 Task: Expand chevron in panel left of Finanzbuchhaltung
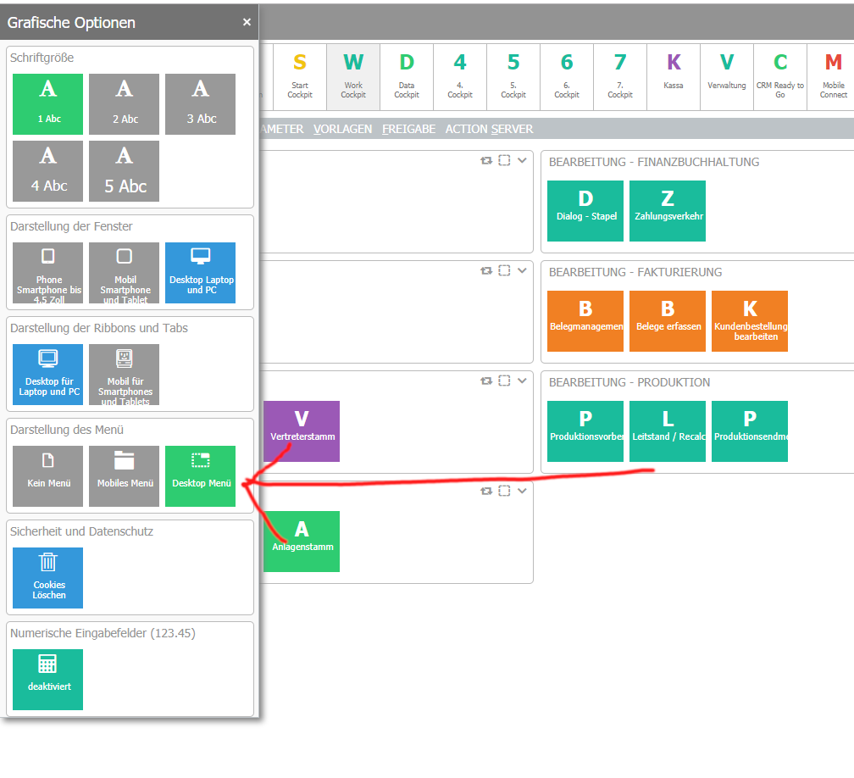click(x=522, y=160)
